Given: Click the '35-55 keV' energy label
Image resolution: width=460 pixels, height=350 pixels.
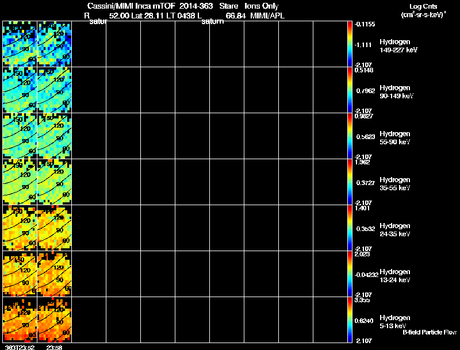Looking at the screenshot, I should 394,188.
